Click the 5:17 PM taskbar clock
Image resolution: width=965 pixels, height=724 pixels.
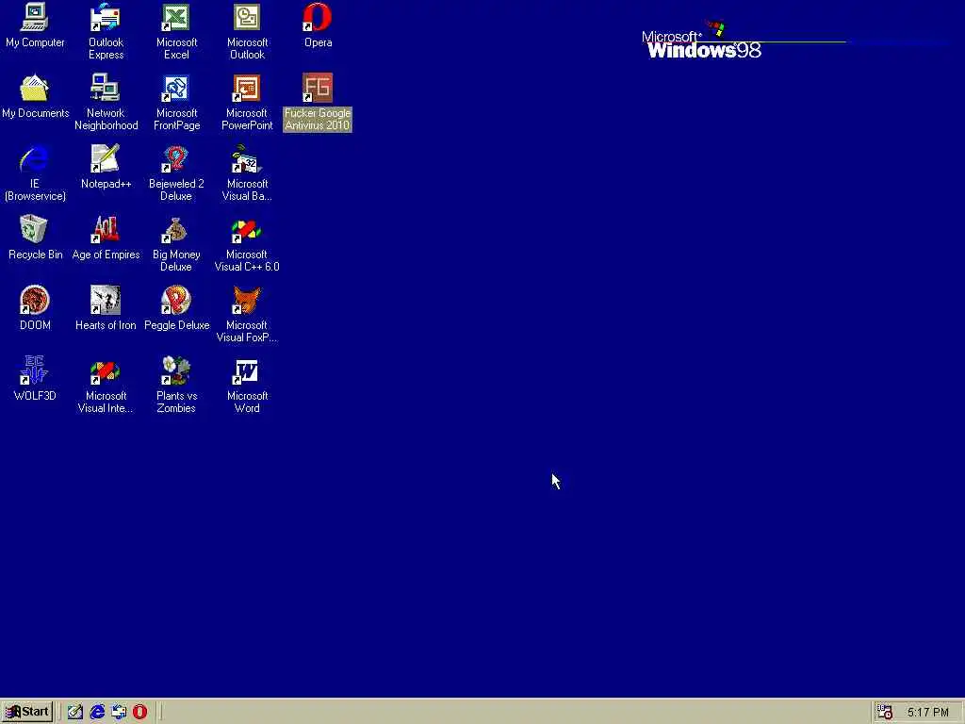point(927,713)
